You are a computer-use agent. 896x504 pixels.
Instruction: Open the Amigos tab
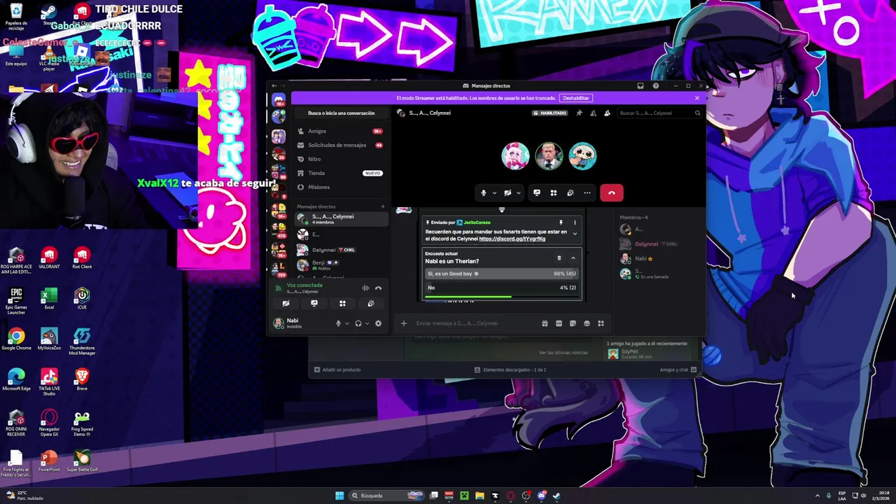[x=341, y=131]
